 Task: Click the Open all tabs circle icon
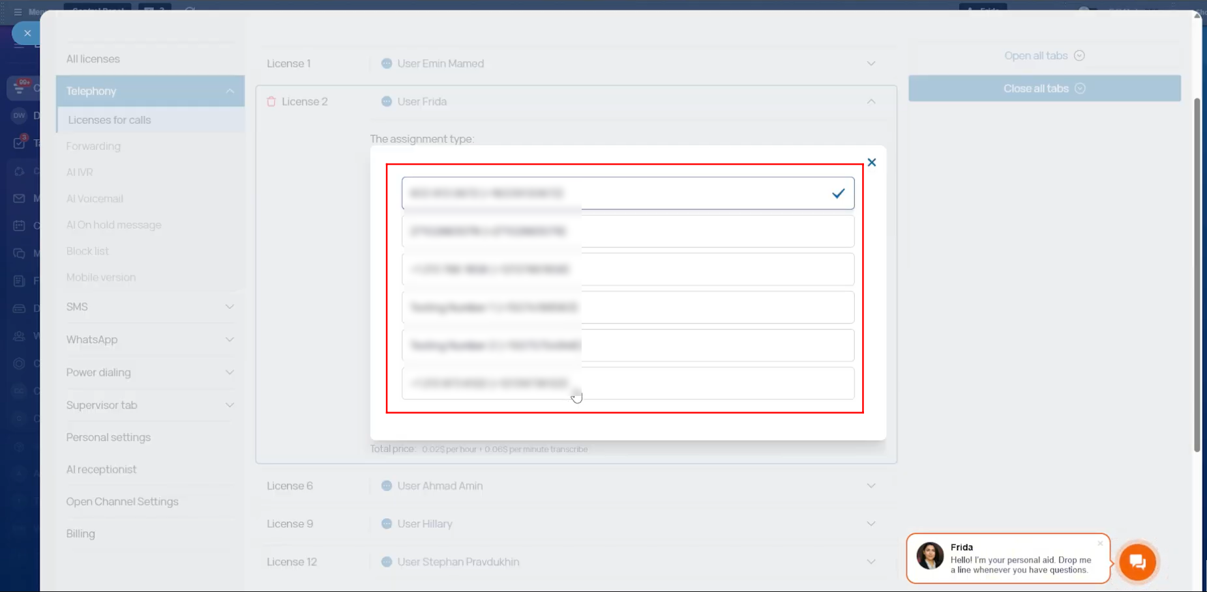point(1079,56)
